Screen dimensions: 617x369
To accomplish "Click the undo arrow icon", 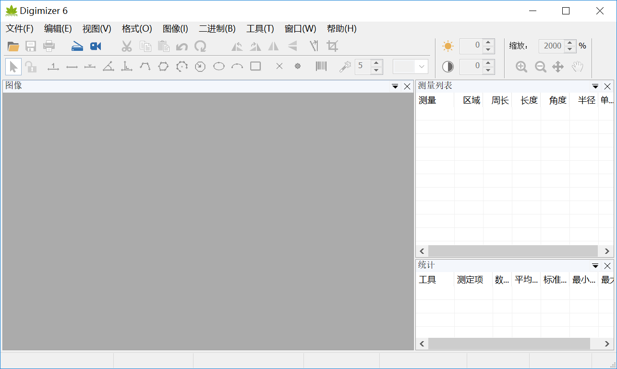I will pos(181,47).
